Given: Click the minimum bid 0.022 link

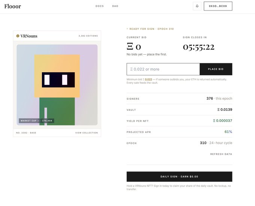Looking at the screenshot, I should coord(148,79).
